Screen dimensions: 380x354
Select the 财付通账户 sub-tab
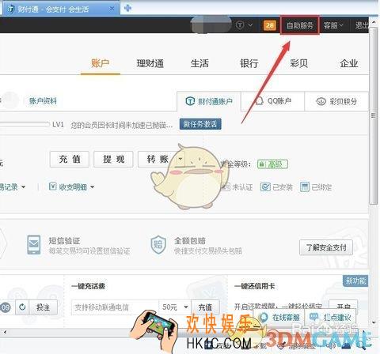(x=209, y=101)
